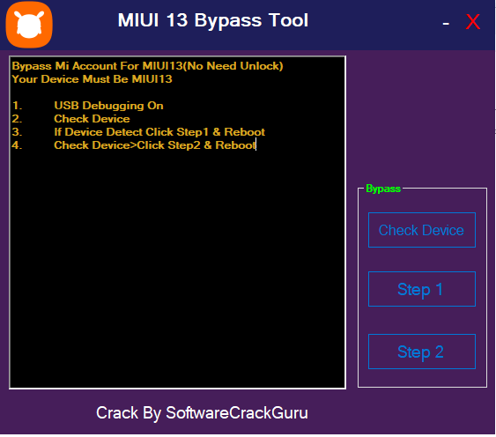The height and width of the screenshot is (437, 496).
Task: Close the tool with the red X
Action: point(473,22)
